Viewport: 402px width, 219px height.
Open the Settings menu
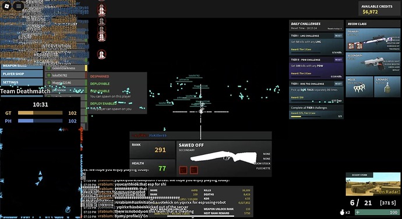pos(22,82)
